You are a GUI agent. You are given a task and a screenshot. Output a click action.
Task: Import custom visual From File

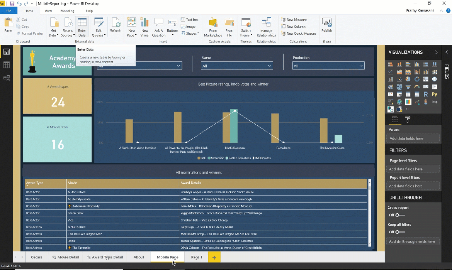click(x=229, y=27)
